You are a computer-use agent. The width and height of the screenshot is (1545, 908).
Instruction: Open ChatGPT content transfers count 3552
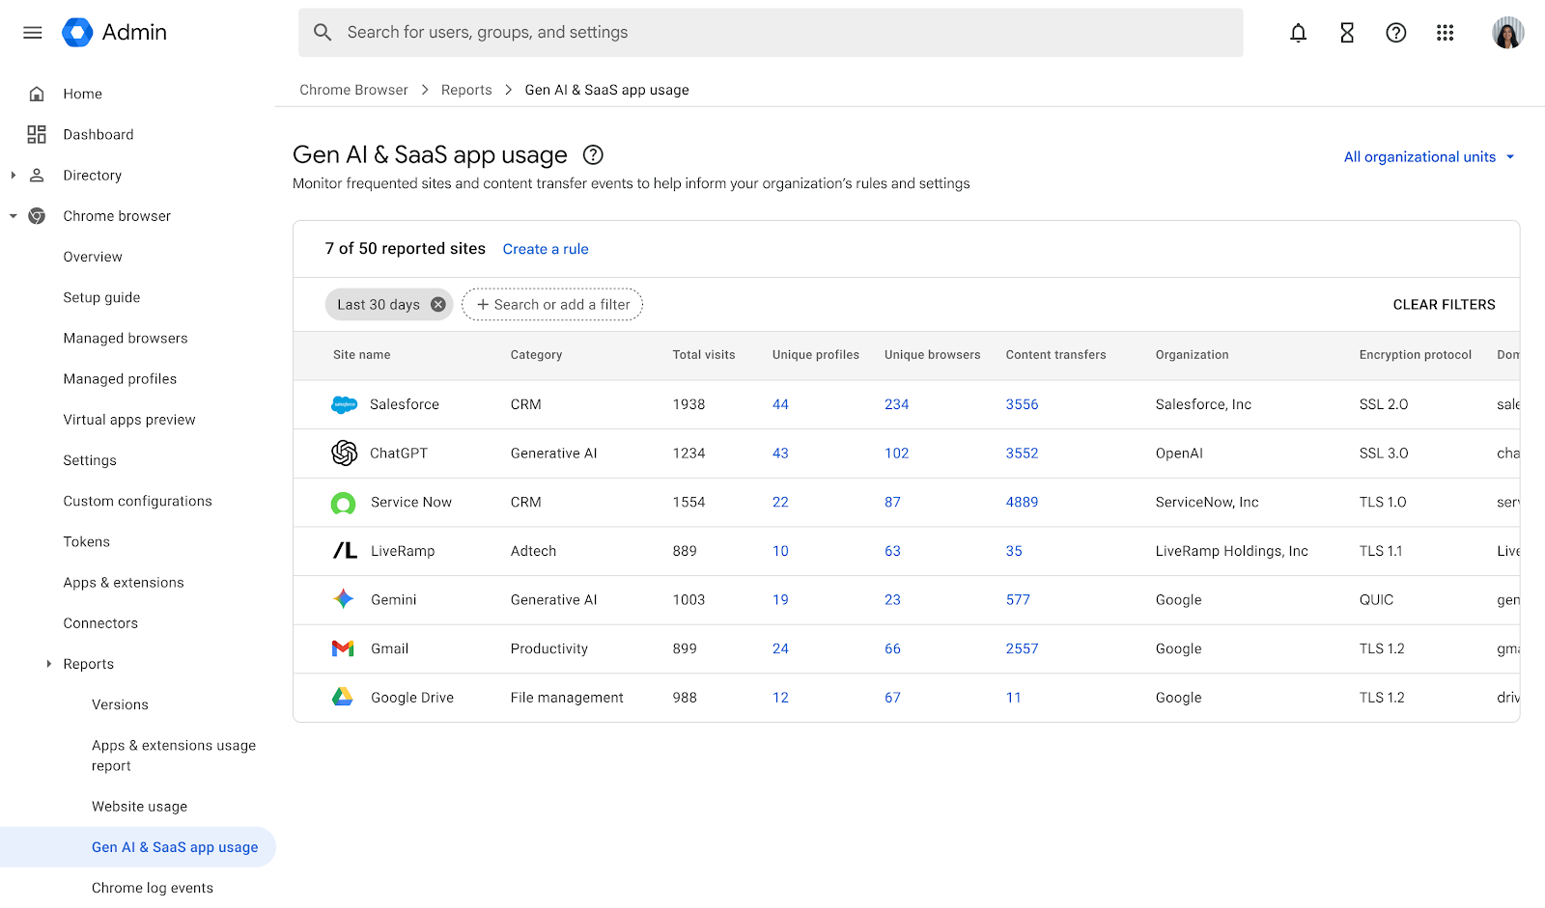(1022, 454)
